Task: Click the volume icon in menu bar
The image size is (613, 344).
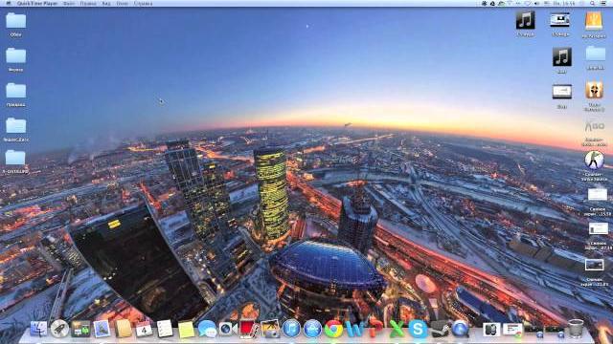Action: click(536, 3)
